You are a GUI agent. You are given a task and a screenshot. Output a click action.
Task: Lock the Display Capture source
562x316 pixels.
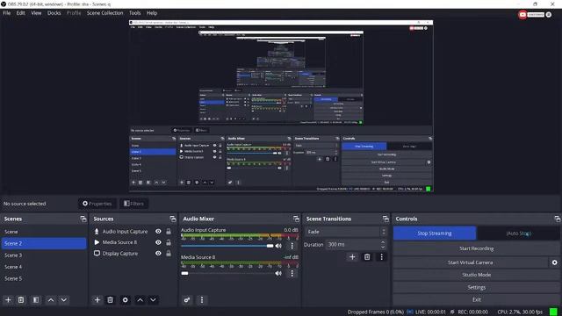coord(169,254)
